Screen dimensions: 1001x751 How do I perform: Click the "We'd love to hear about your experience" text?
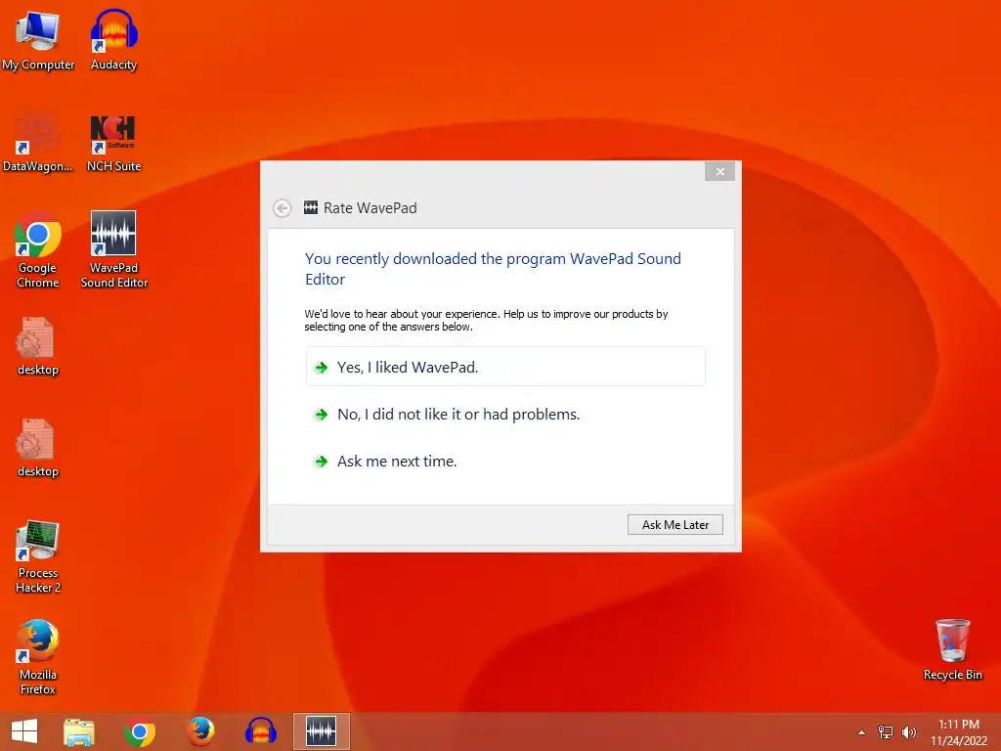click(486, 320)
